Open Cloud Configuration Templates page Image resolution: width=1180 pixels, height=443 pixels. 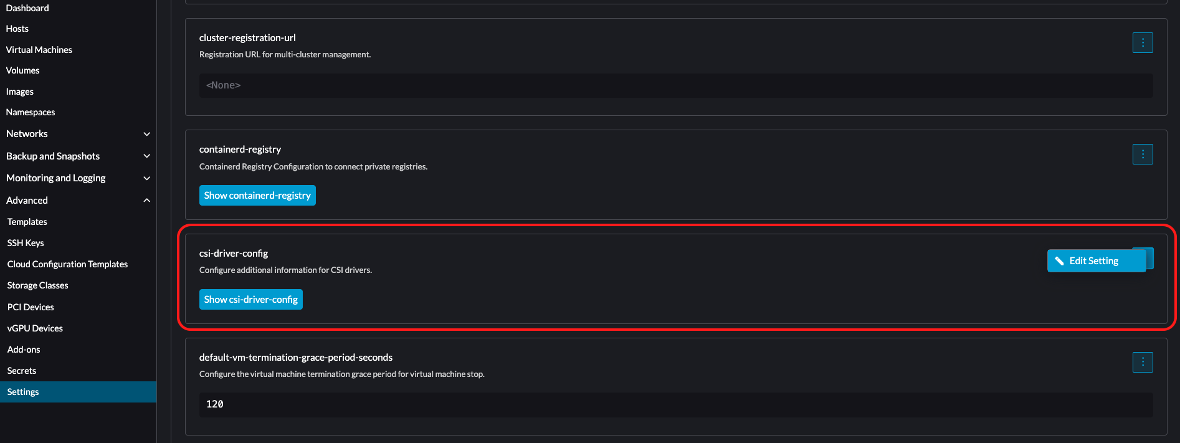(67, 264)
